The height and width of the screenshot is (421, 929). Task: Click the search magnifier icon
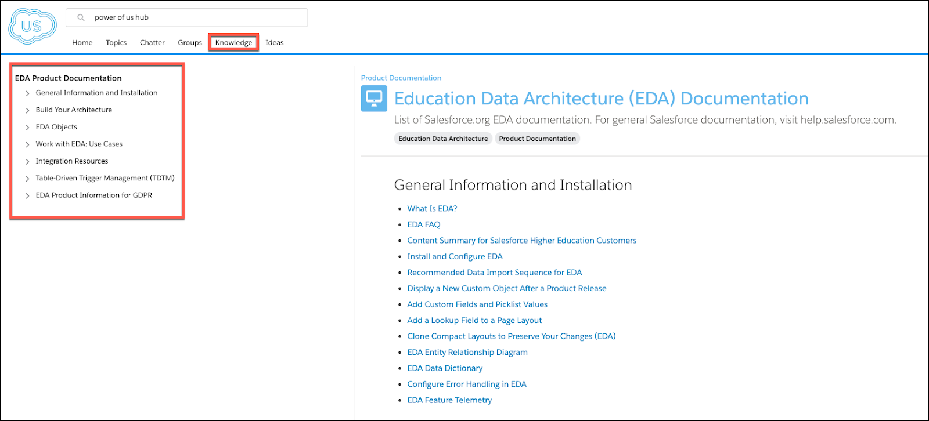[81, 17]
